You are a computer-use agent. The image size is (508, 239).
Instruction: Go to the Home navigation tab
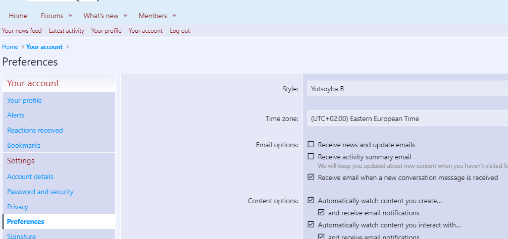18,16
